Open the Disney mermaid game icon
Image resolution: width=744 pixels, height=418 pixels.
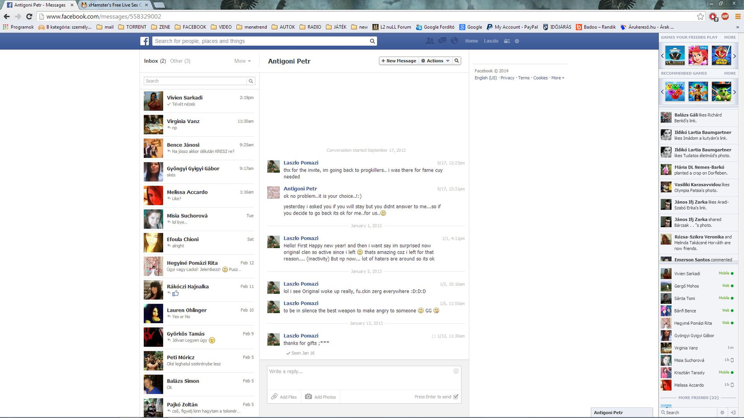(x=698, y=55)
